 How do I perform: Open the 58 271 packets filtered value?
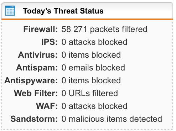click(x=104, y=29)
